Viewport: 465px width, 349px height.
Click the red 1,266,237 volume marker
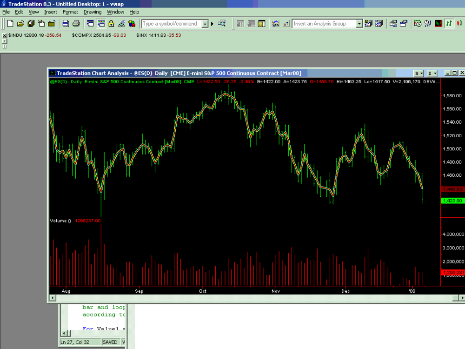(x=453, y=272)
